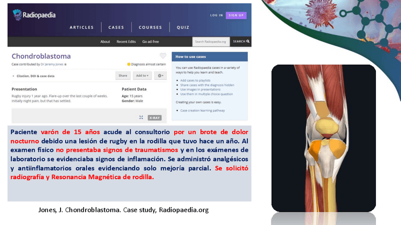The width and height of the screenshot is (401, 225).
Task: Open Use them in multiple choice question link
Action: click(x=207, y=94)
